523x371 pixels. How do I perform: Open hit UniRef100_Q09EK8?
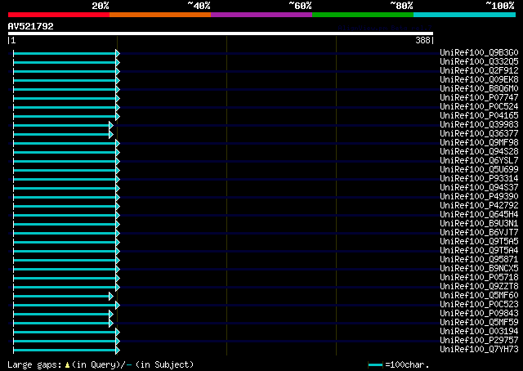coord(479,80)
